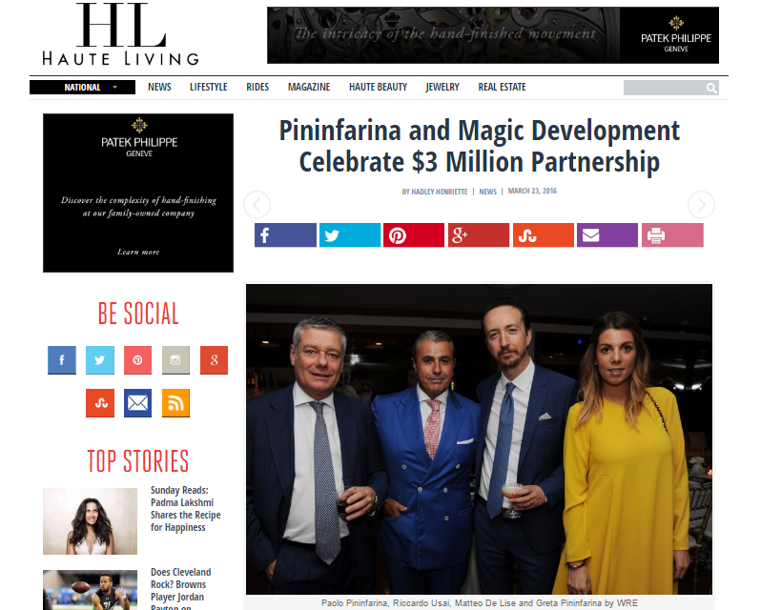This screenshot has width=761, height=610.
Task: Open Padma Lakshmi story thumbnail
Action: point(91,521)
